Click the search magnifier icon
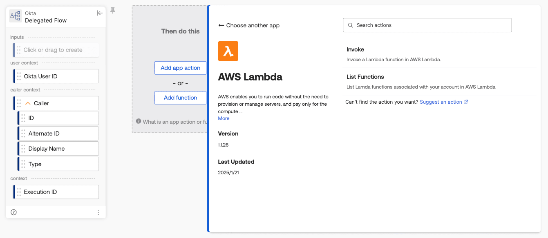Image resolution: width=548 pixels, height=238 pixels. point(351,25)
